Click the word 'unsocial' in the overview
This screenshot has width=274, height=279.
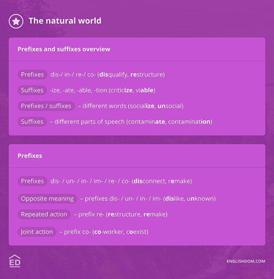coord(169,106)
